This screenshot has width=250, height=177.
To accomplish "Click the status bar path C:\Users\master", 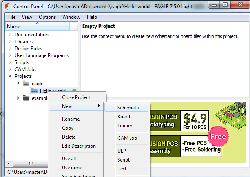I will pos(27,172).
